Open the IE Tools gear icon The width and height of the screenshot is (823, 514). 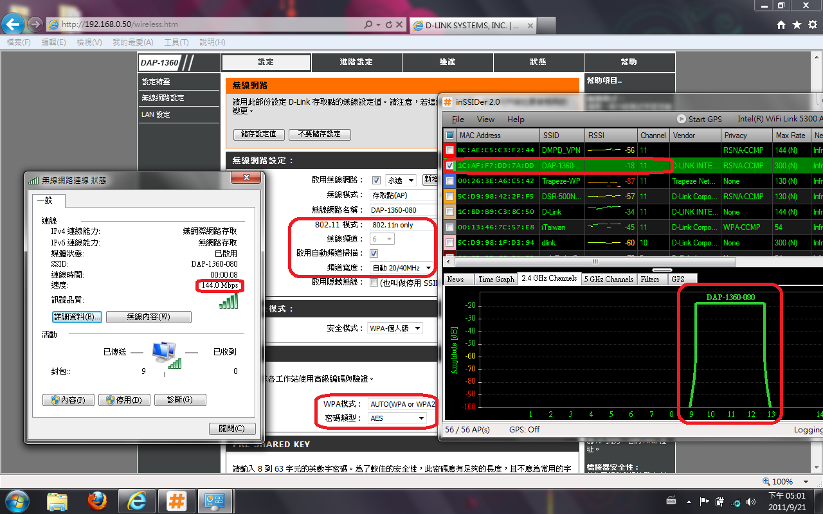point(812,24)
